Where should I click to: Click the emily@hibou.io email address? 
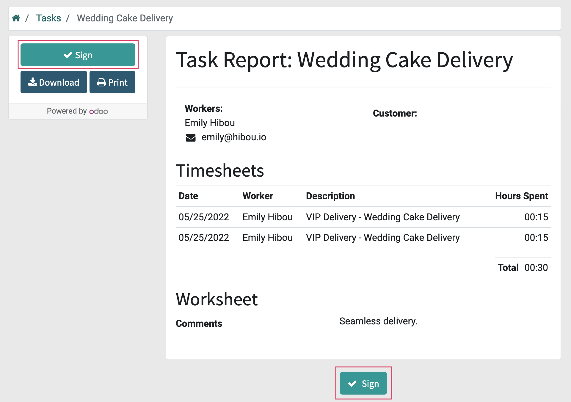tap(234, 137)
